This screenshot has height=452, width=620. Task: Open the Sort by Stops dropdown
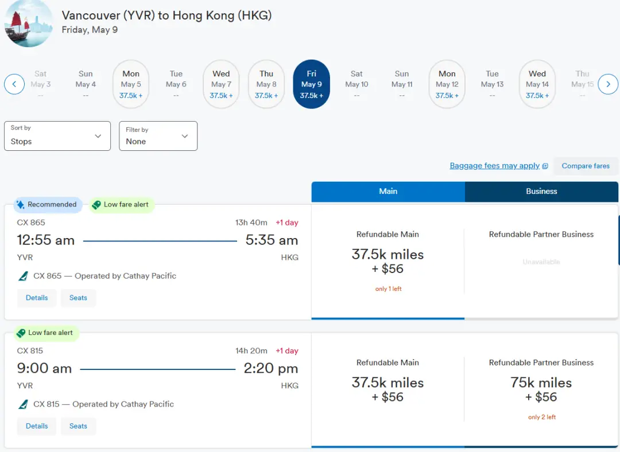coord(57,136)
